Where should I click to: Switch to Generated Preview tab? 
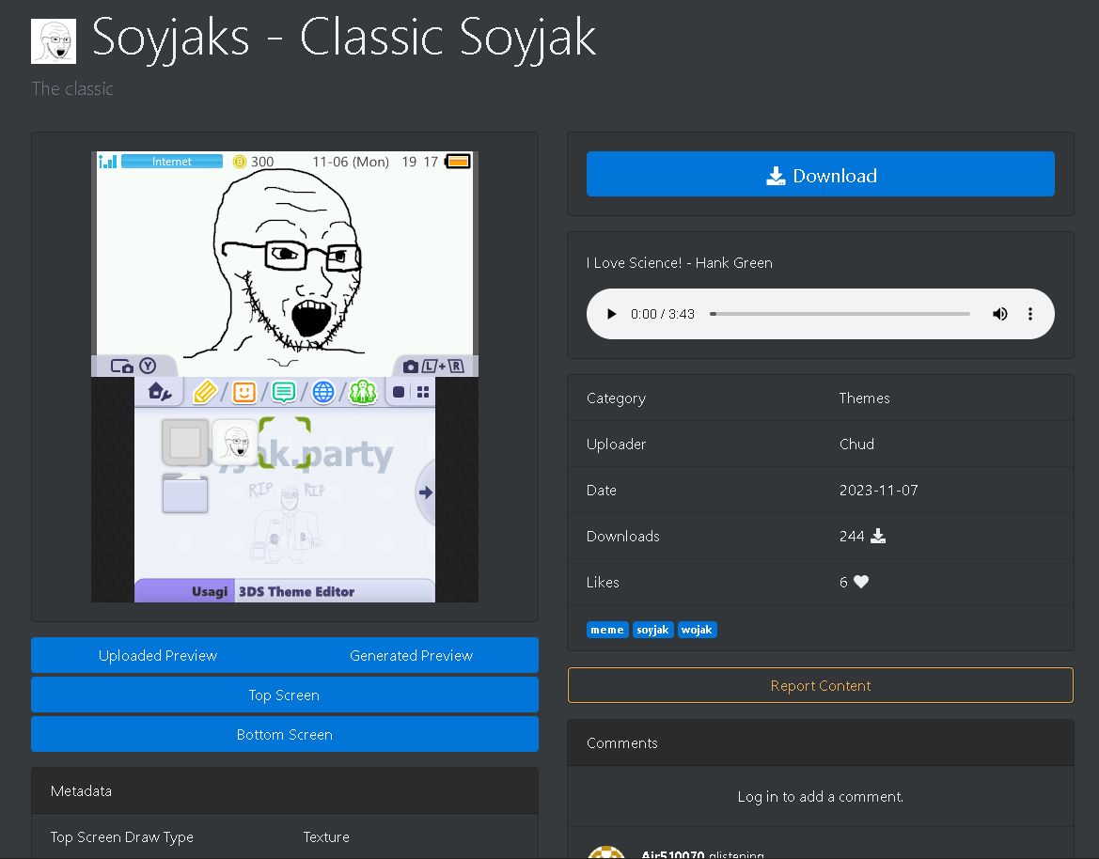point(411,655)
